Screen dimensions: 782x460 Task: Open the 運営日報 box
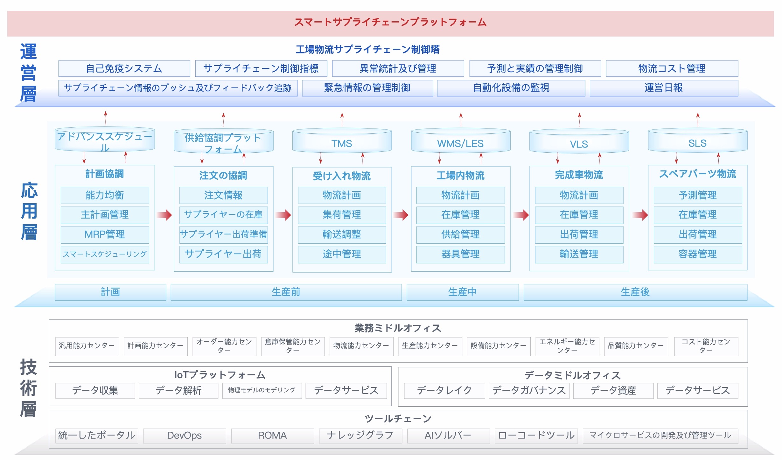click(664, 88)
